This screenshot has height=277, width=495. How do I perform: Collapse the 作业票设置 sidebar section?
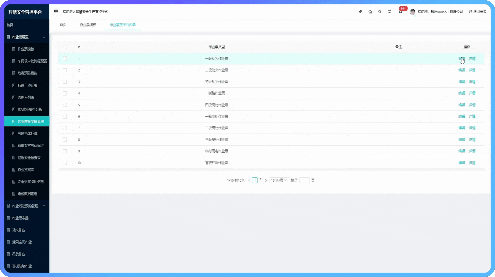tap(44, 37)
